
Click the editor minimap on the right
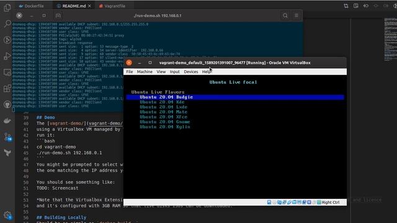click(x=390, y=40)
